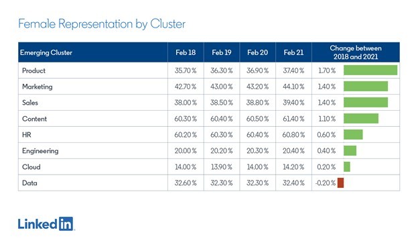418x249 pixels.
Task: Select the Marketing row label
Action: 38,87
